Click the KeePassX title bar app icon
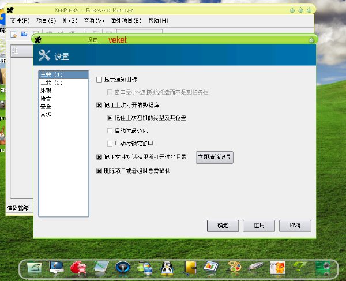 (10, 10)
